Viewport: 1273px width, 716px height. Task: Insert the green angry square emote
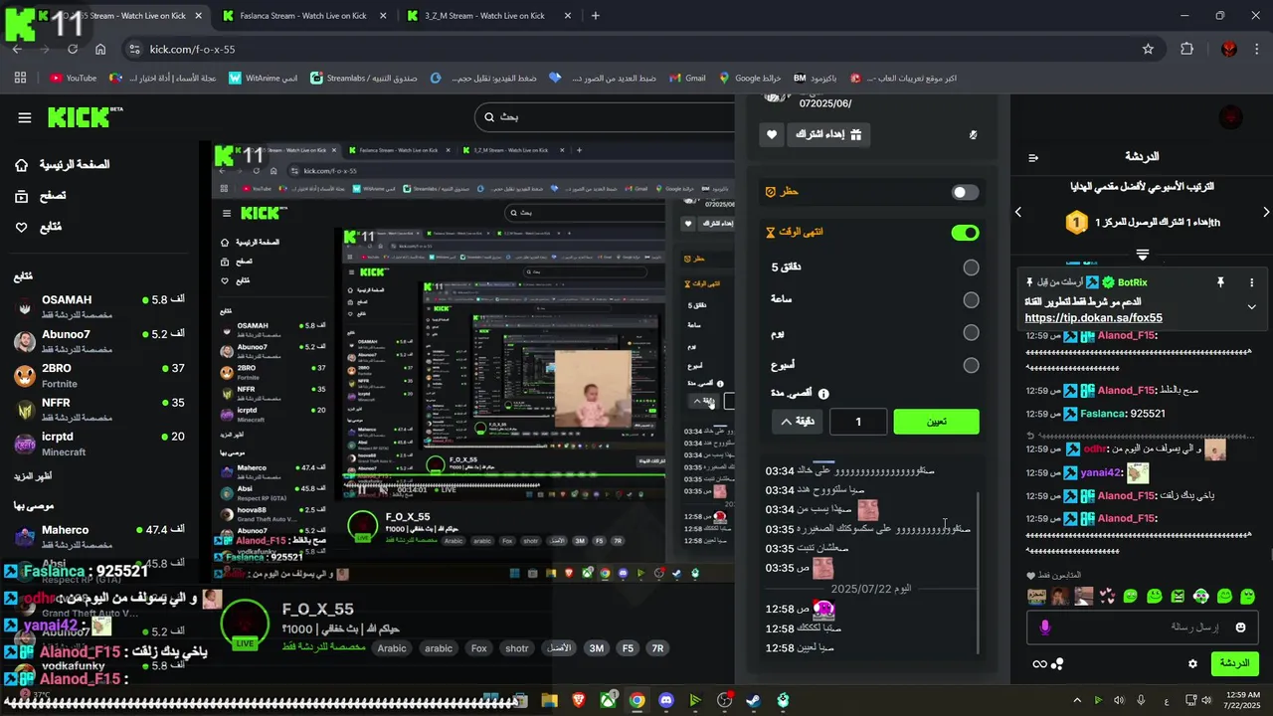[x=1178, y=597]
